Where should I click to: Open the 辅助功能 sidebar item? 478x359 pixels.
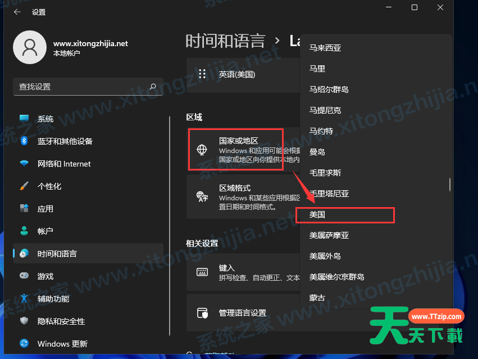(88, 298)
